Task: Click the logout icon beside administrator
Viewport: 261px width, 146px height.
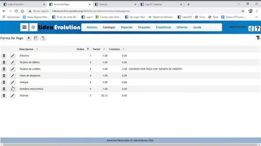Action: click(x=251, y=29)
